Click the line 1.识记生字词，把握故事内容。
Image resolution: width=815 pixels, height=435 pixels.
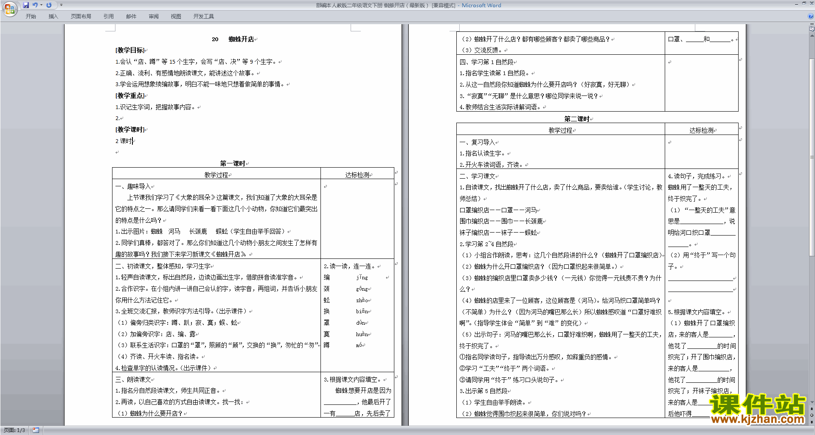tap(156, 107)
